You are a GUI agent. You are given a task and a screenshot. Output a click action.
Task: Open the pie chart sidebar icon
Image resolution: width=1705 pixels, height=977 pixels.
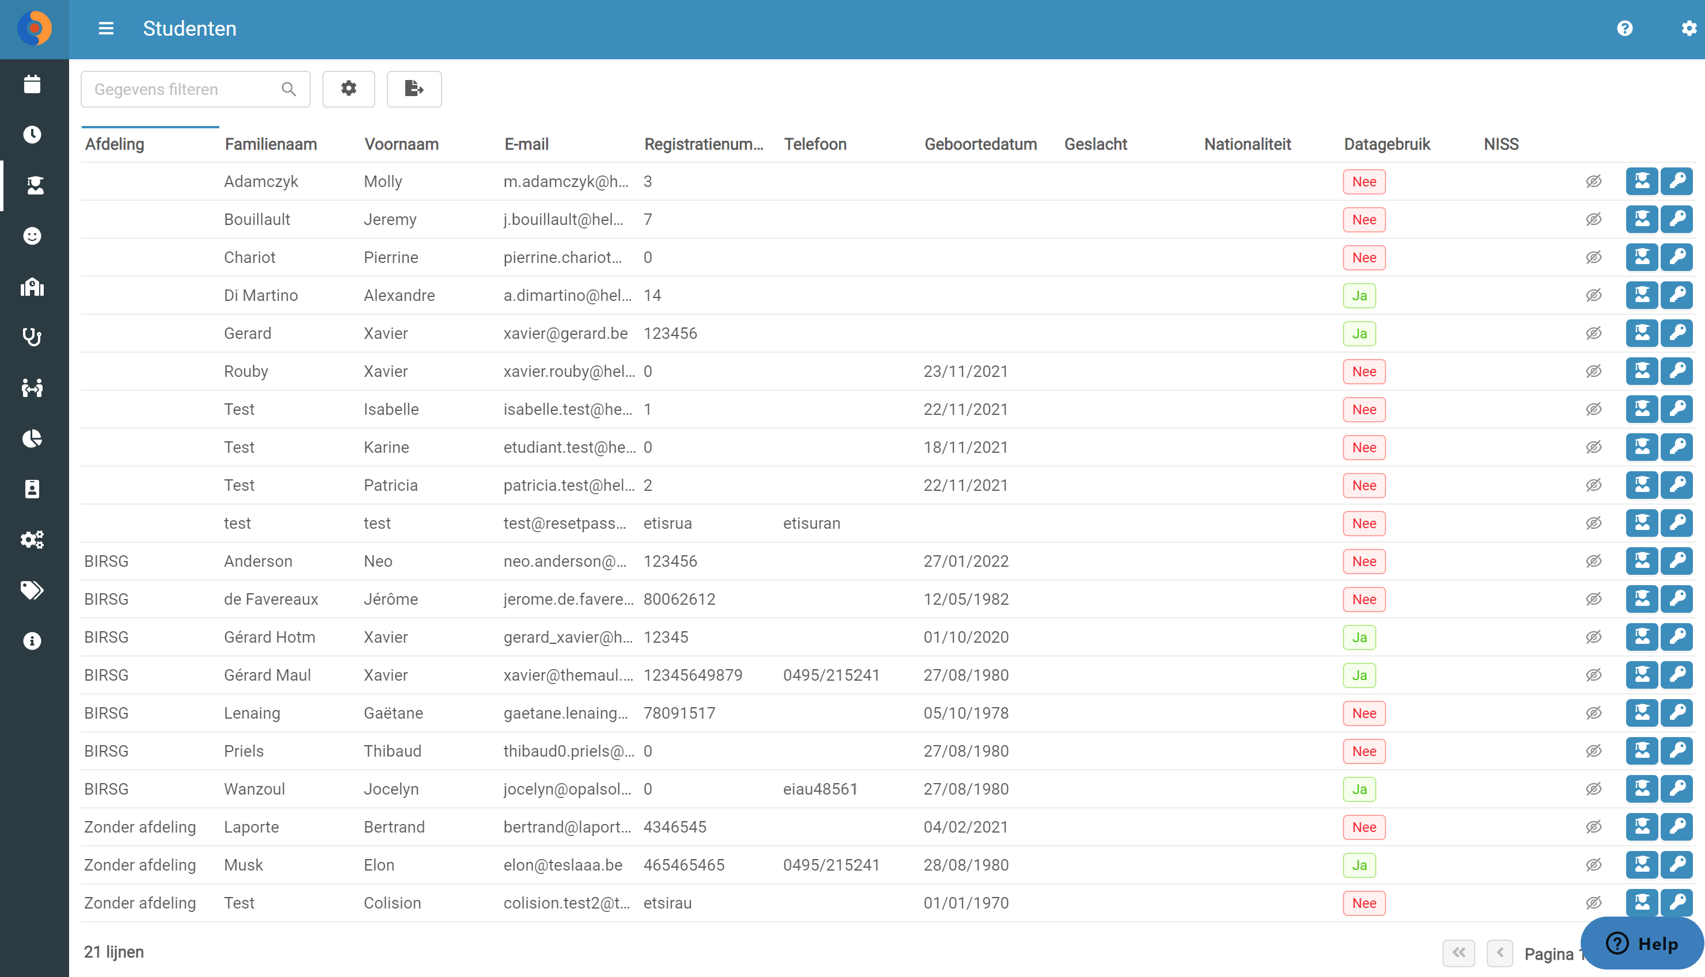[x=32, y=438]
